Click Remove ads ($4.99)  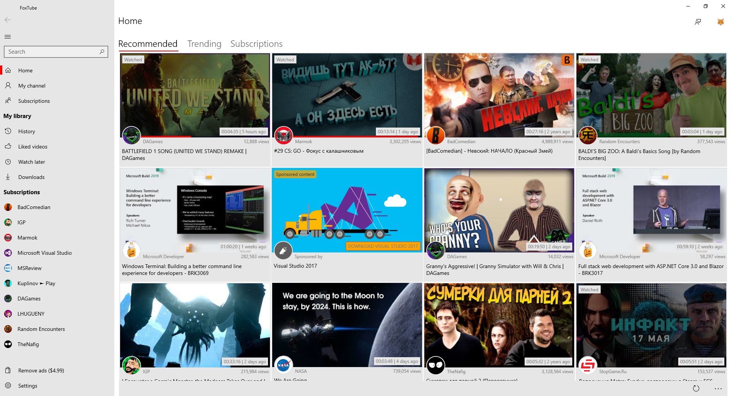coord(57,370)
